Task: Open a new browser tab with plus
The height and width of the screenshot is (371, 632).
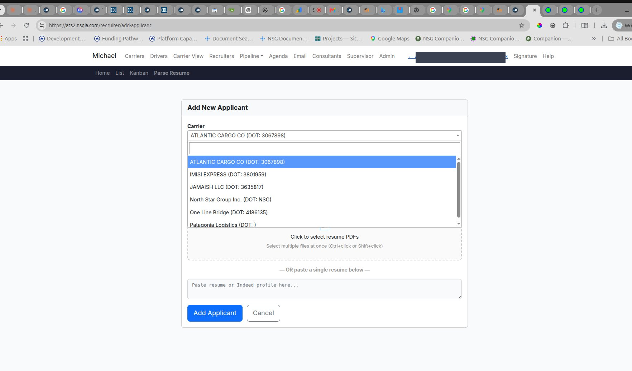Action: [x=597, y=10]
